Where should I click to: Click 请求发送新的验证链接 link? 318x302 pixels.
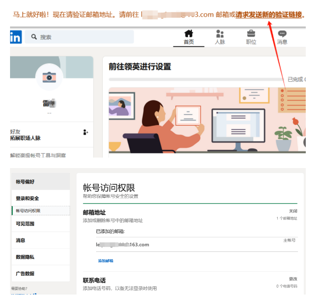(269, 15)
